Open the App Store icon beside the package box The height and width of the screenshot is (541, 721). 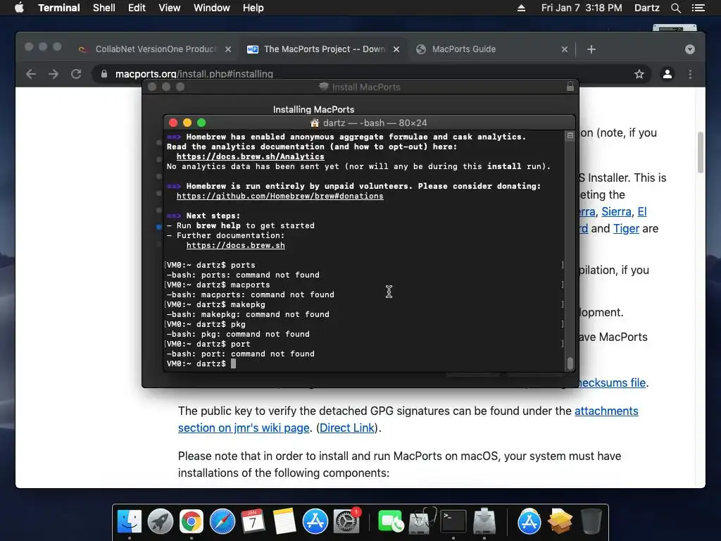(x=529, y=522)
